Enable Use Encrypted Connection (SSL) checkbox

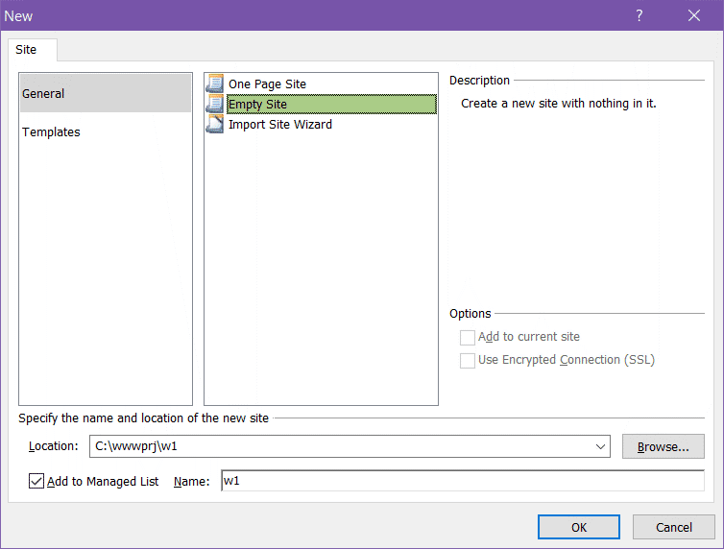pos(468,360)
